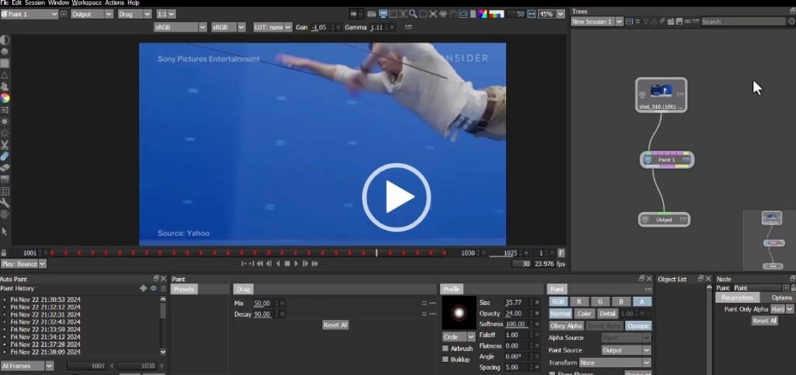This screenshot has height=375, width=796.
Task: Open the Output view dropdown
Action: point(92,14)
